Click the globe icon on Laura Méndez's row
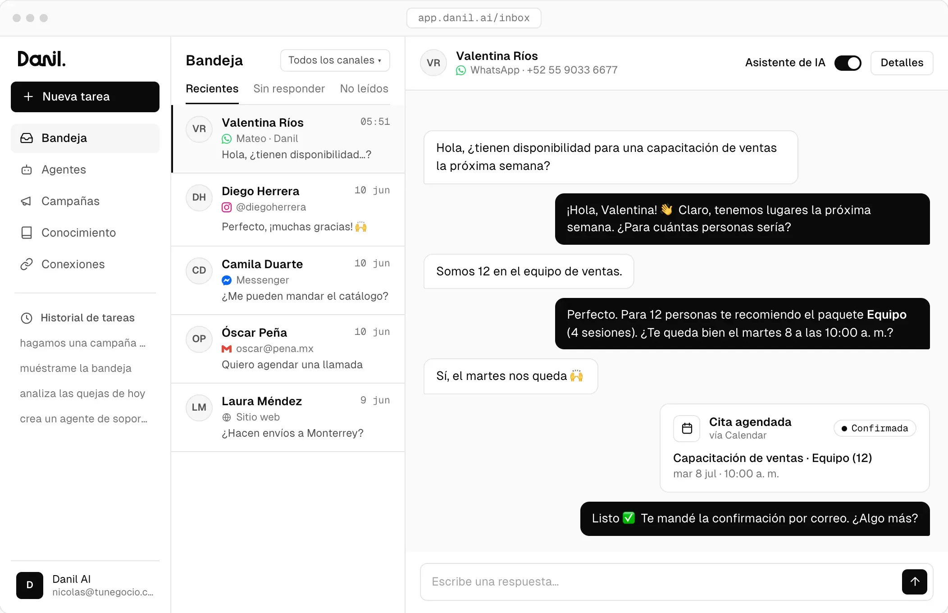This screenshot has width=948, height=613. pos(227,417)
